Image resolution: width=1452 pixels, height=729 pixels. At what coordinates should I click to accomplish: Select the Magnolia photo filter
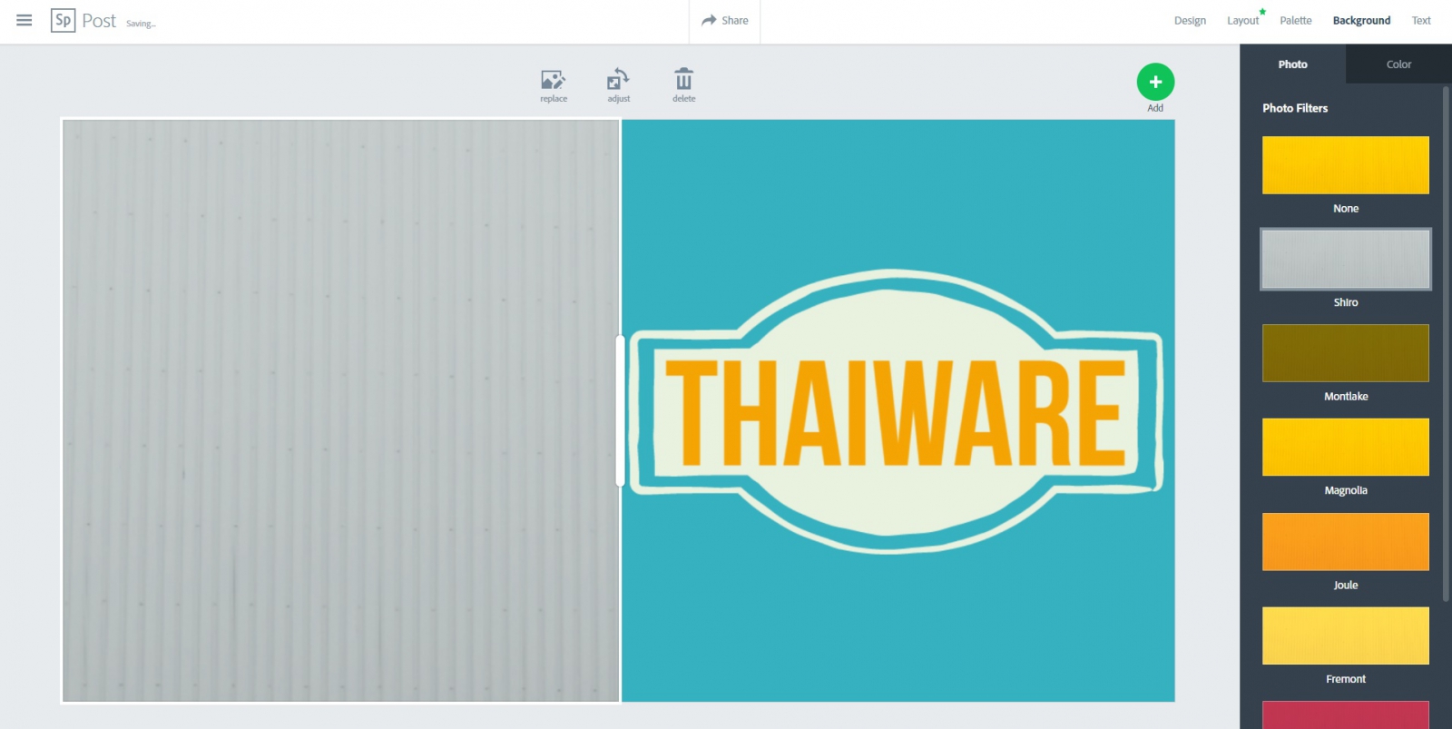1346,448
